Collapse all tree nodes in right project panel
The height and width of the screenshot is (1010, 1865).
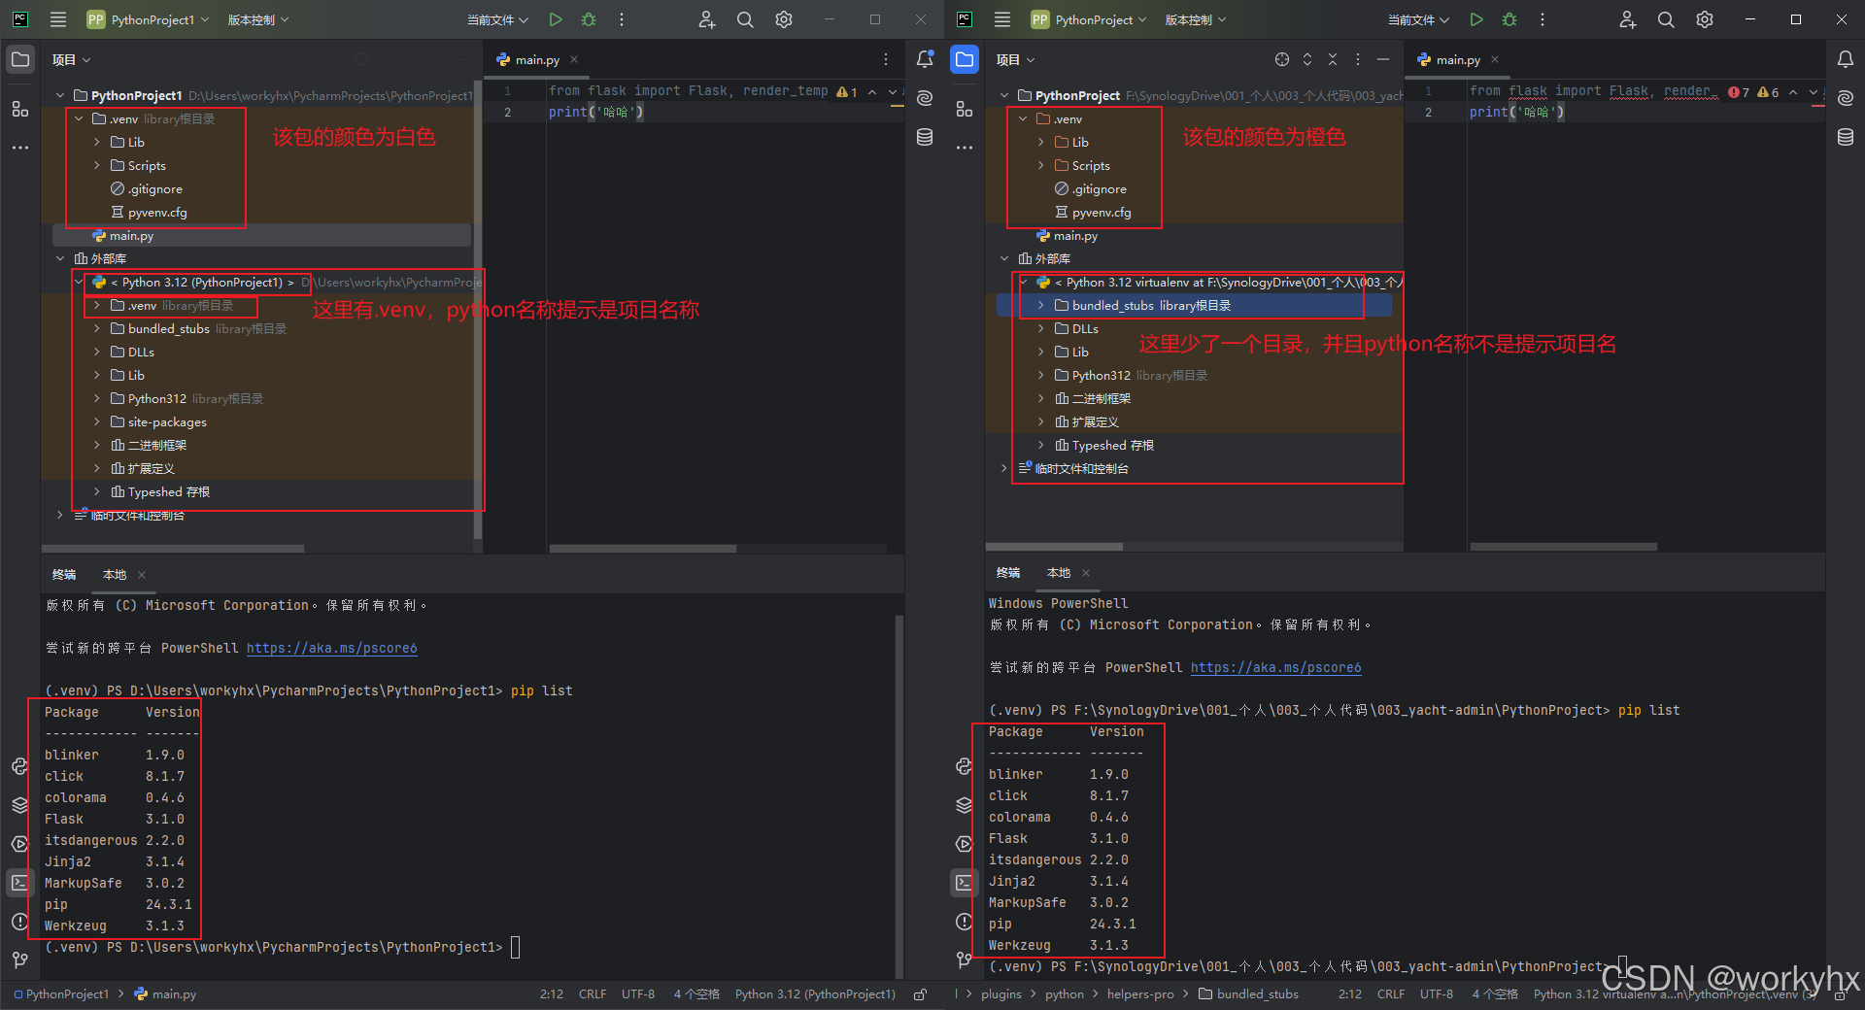(x=1333, y=59)
